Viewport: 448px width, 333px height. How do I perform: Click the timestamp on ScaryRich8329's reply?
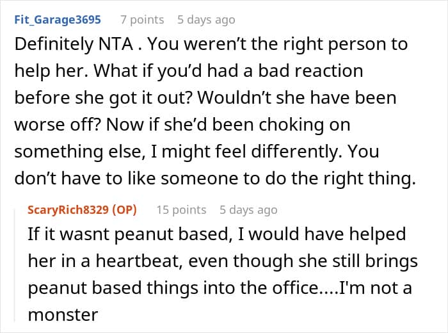248,209
